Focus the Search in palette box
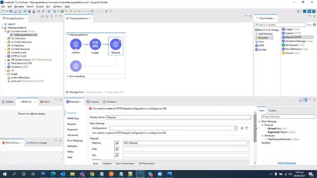 [x=280, y=25]
